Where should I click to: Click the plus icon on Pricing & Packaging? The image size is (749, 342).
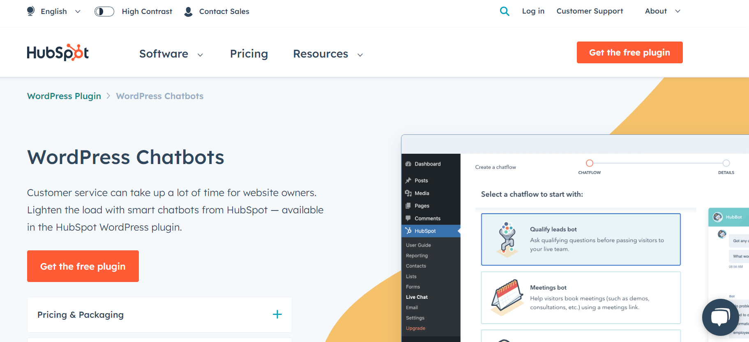pyautogui.click(x=277, y=314)
